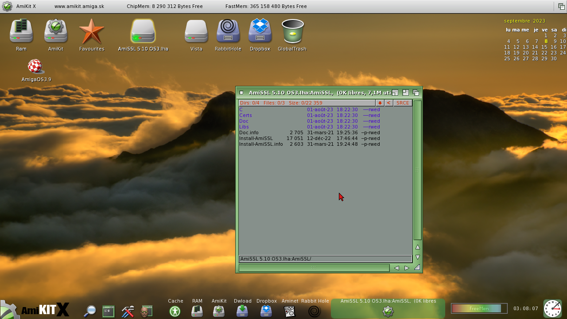Open the Ram disk desktop icon

click(21, 31)
